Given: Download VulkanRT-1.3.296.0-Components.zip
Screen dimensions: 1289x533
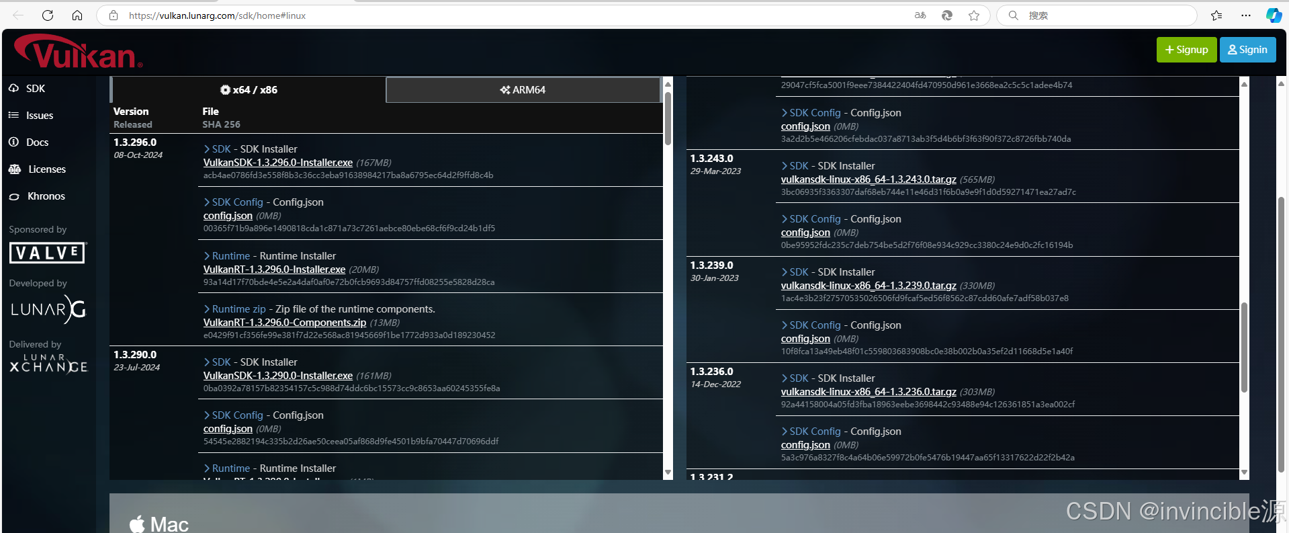Looking at the screenshot, I should [x=285, y=322].
